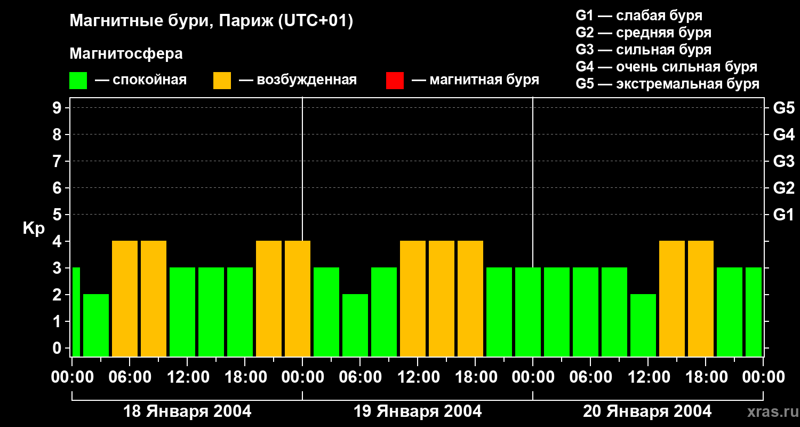Click the 'Магнитосфера' subtitle
Image resolution: width=800 pixels, height=427 pixels.
(x=126, y=54)
